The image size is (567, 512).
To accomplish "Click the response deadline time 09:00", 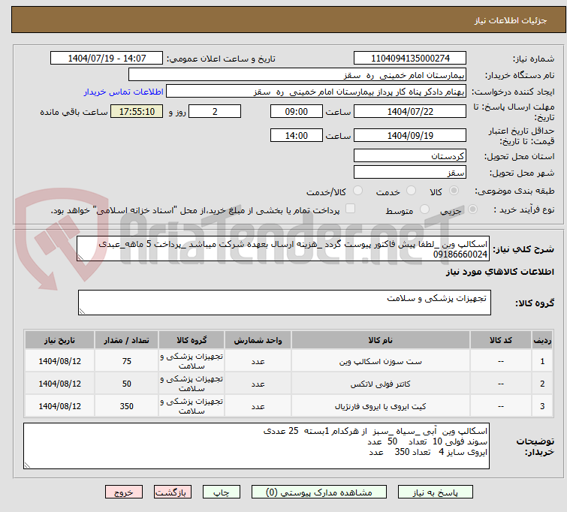I will [297, 111].
